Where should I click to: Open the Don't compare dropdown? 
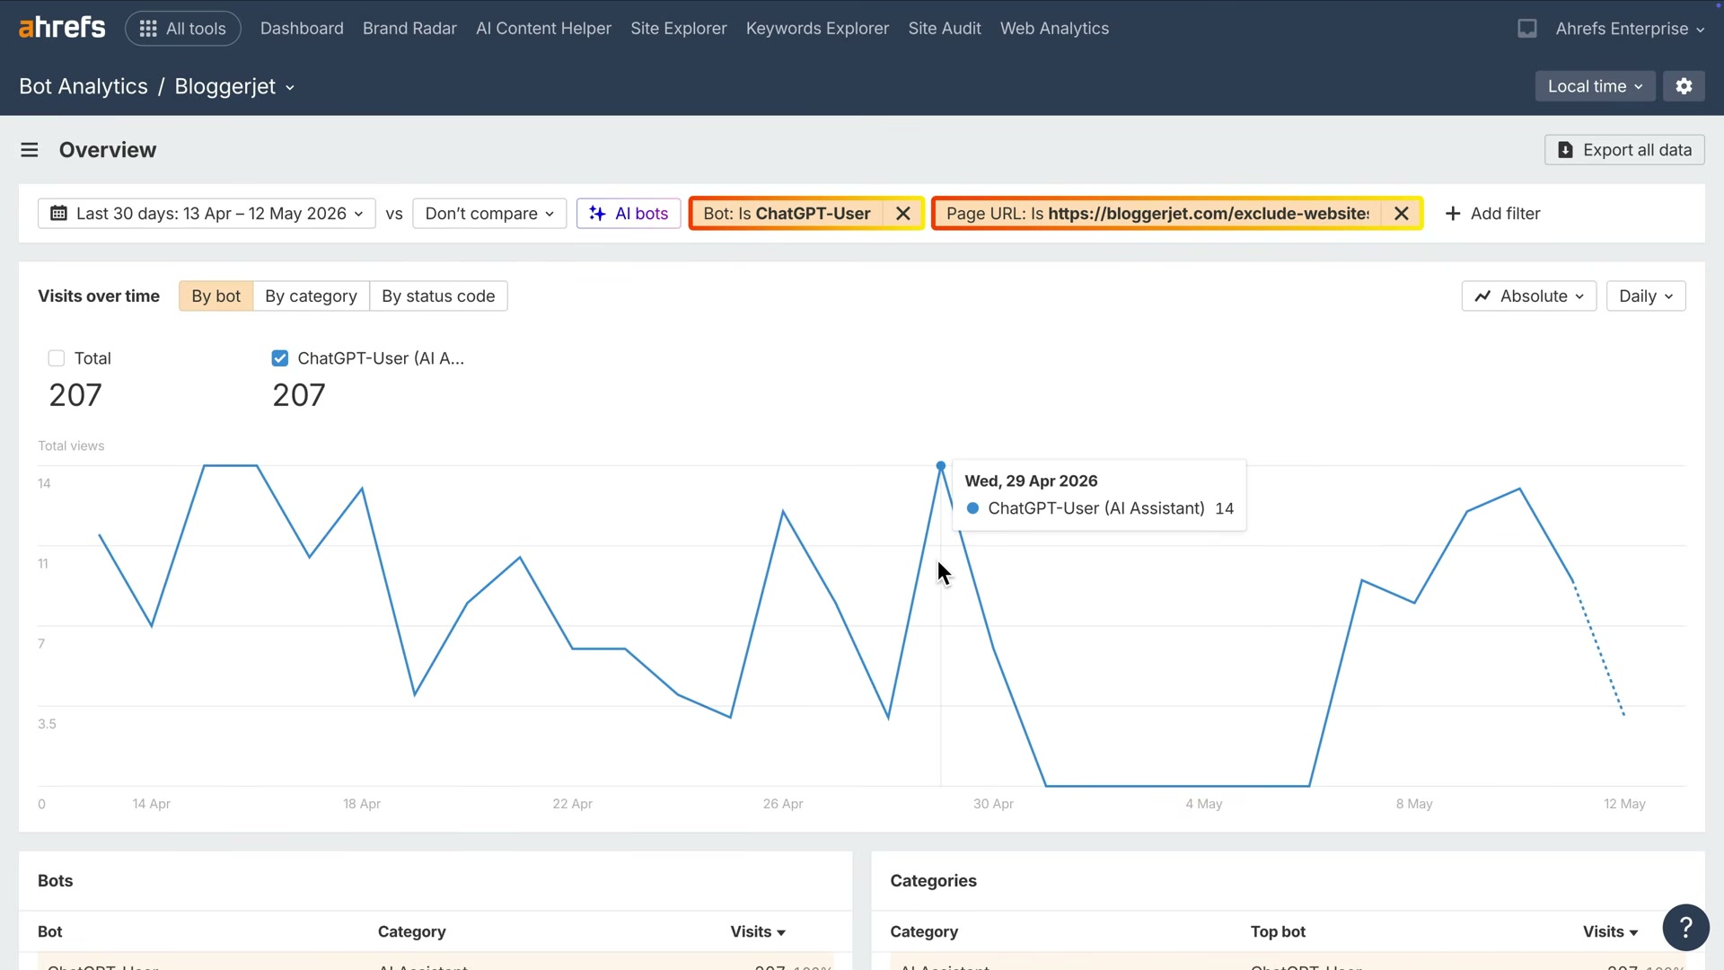point(489,214)
